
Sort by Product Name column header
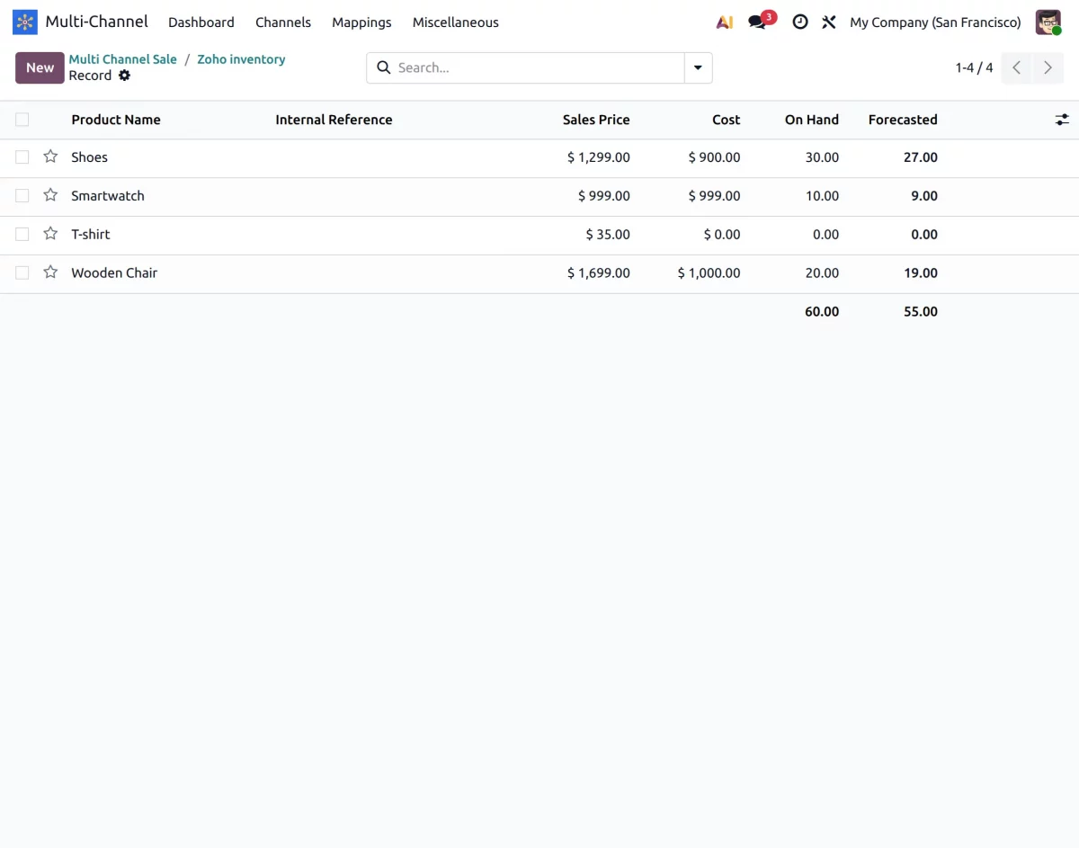pyautogui.click(x=116, y=120)
